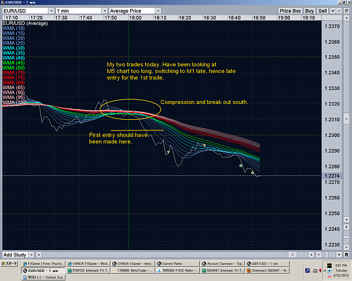Click the horizontal zoom in plus button
Image resolution: width=352 pixels, height=281 pixels.
click(339, 255)
